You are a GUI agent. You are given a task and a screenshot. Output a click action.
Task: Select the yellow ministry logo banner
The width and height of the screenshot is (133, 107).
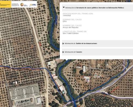(5, 4)
